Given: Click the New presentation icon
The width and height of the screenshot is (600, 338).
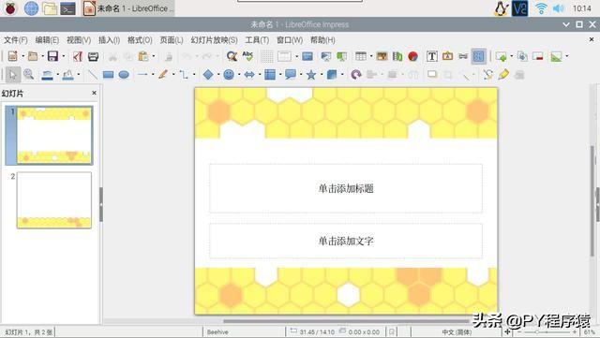Looking at the screenshot, I should point(12,56).
